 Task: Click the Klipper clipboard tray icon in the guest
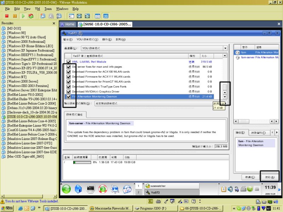[x=224, y=189]
